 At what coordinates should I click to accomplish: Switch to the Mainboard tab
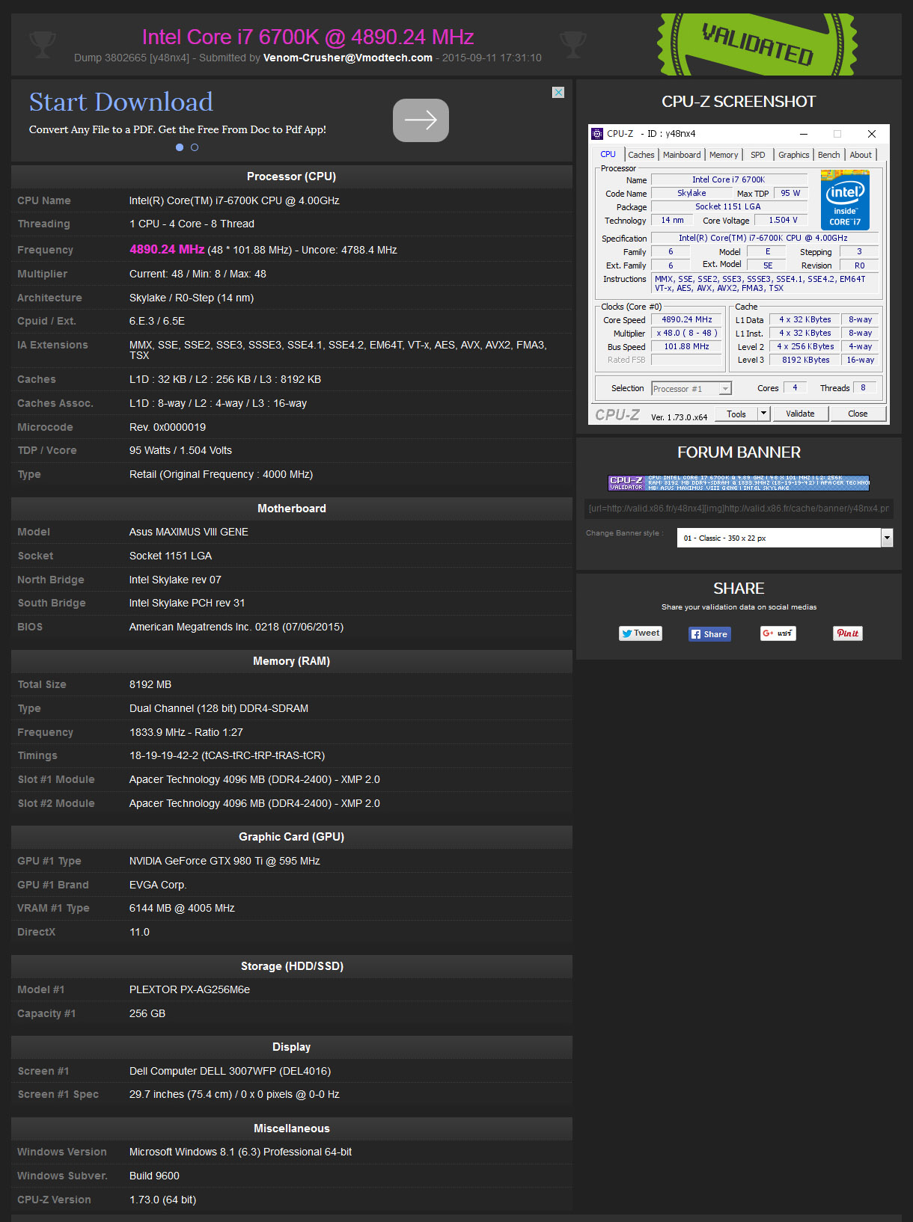682,155
